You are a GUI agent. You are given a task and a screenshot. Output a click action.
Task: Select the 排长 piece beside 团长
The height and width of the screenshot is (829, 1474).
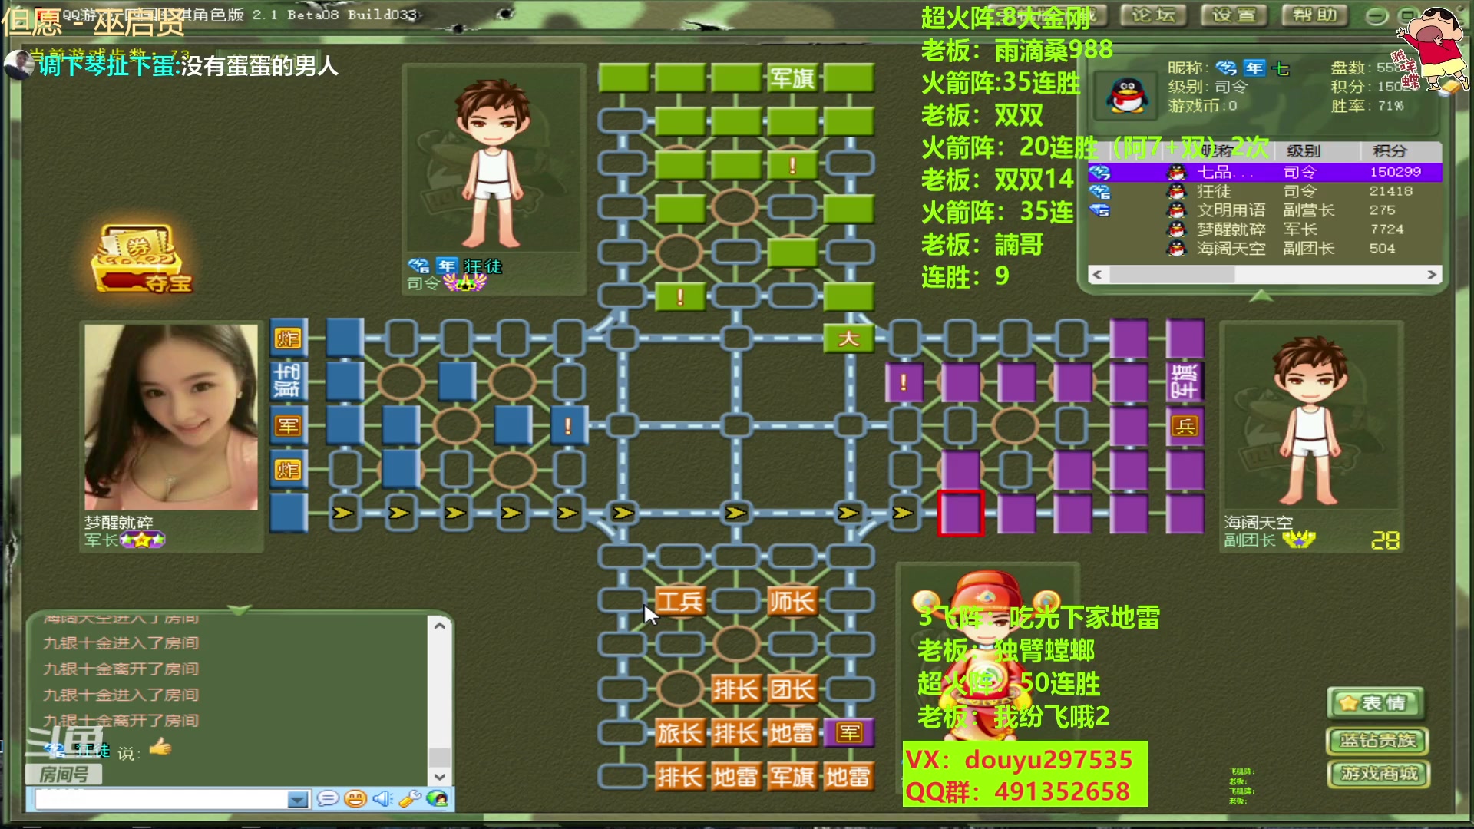735,689
